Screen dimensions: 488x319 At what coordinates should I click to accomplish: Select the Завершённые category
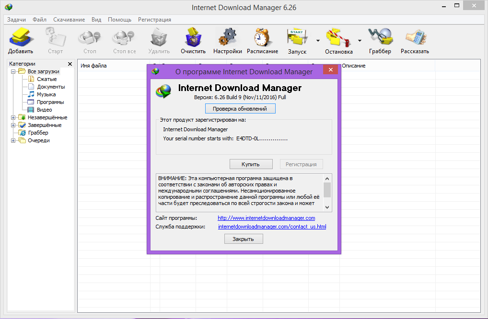(x=45, y=125)
